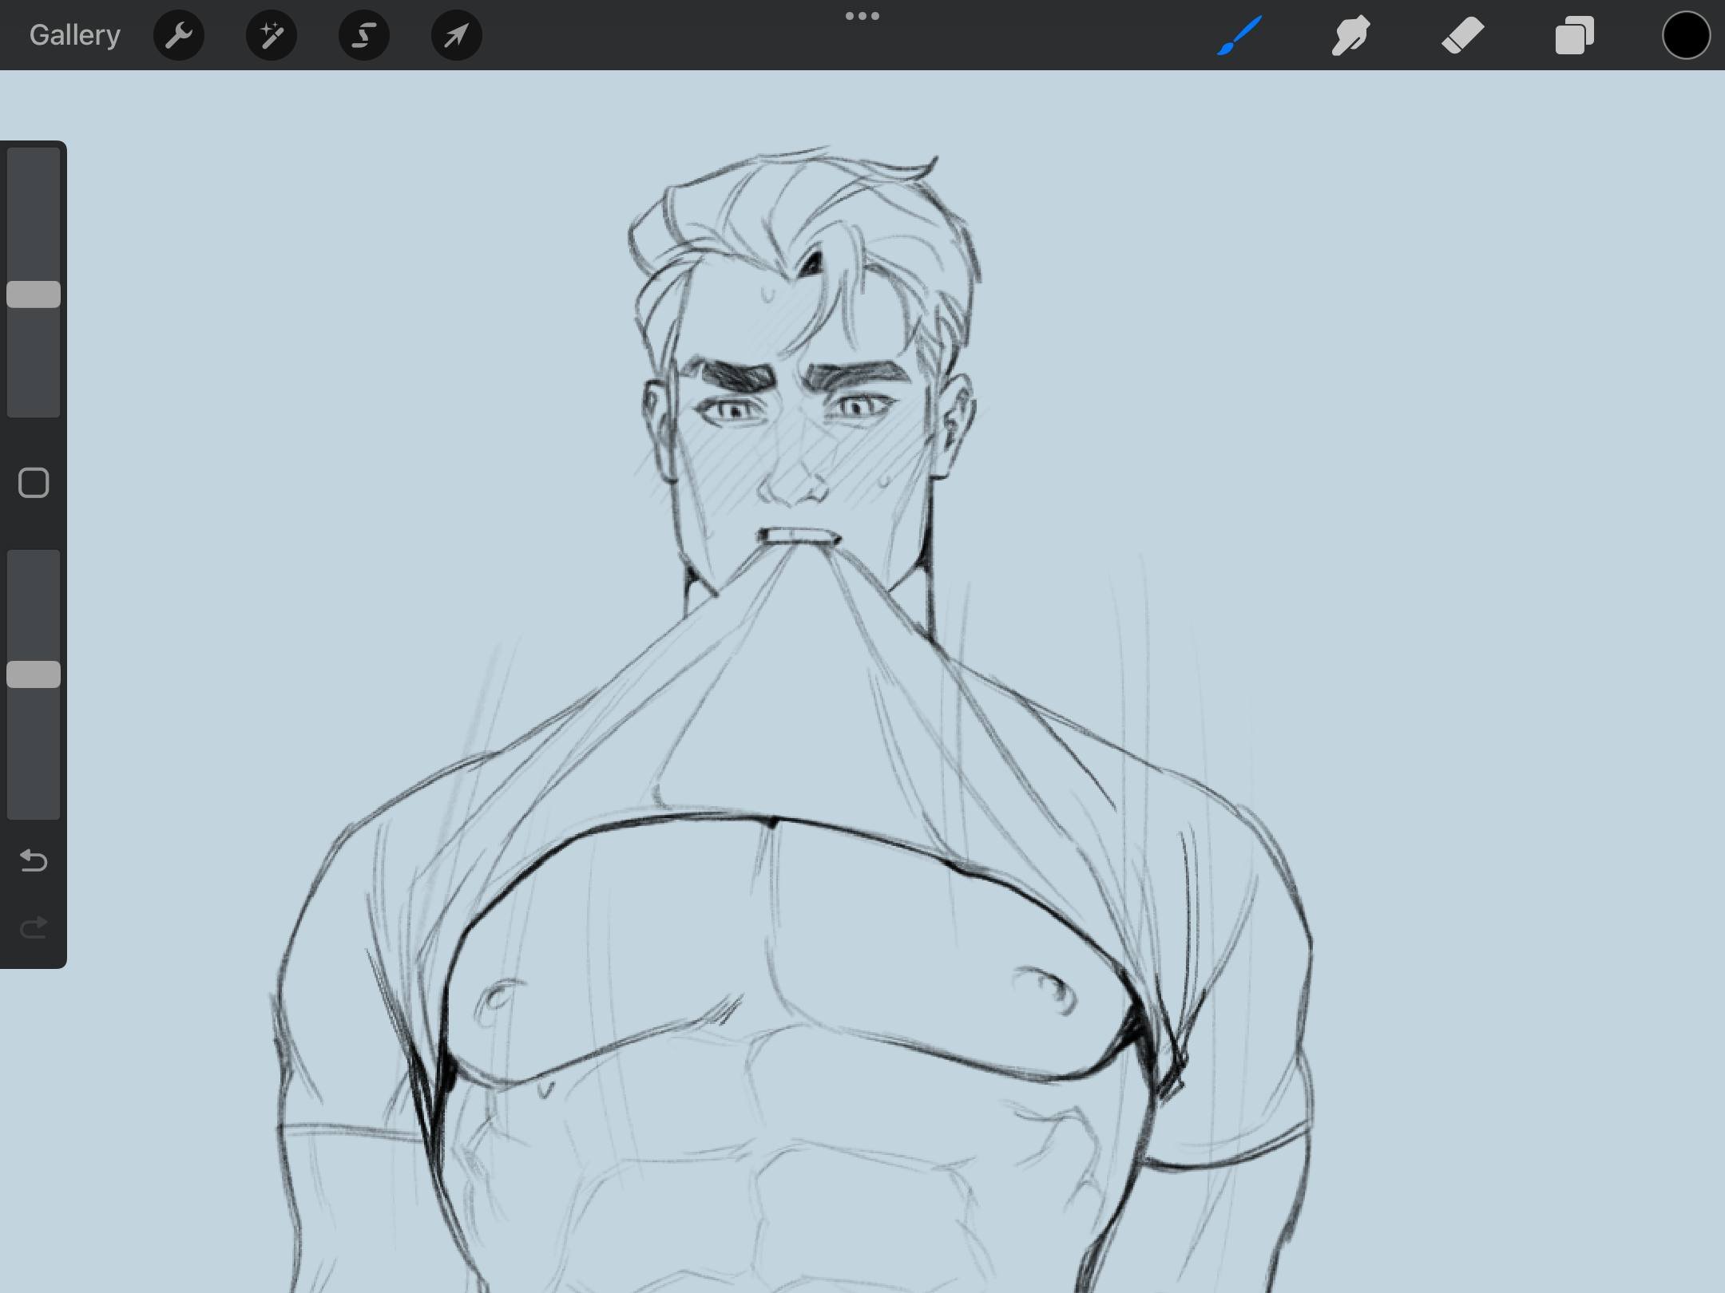Screen dimensions: 1725x1293
Task: Tap the square Modify button on sidebar
Action: pos(34,483)
